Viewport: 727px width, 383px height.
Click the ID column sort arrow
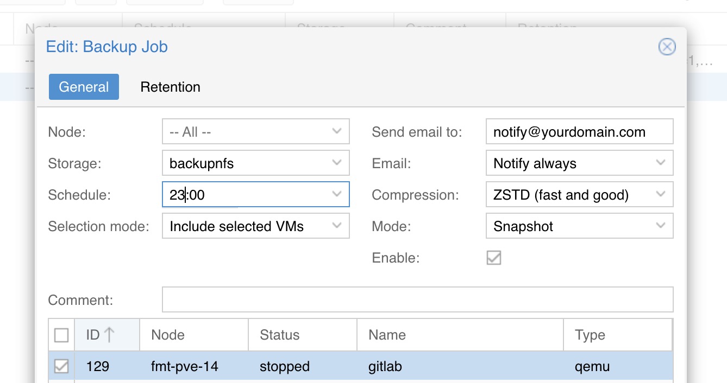coord(109,335)
